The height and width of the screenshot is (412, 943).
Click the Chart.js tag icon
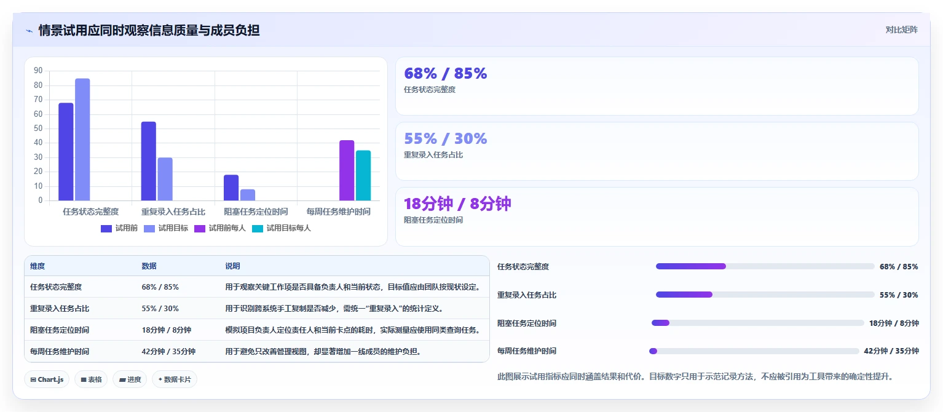pyautogui.click(x=33, y=380)
